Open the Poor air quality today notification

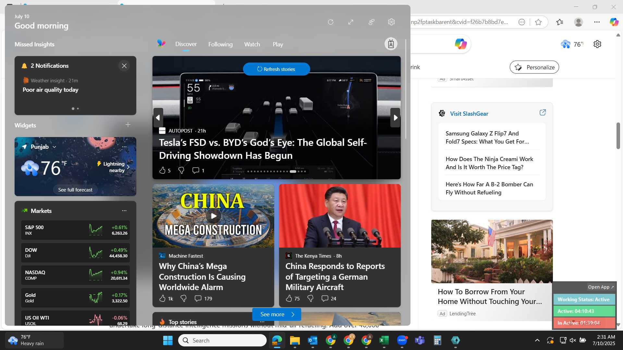click(x=50, y=90)
